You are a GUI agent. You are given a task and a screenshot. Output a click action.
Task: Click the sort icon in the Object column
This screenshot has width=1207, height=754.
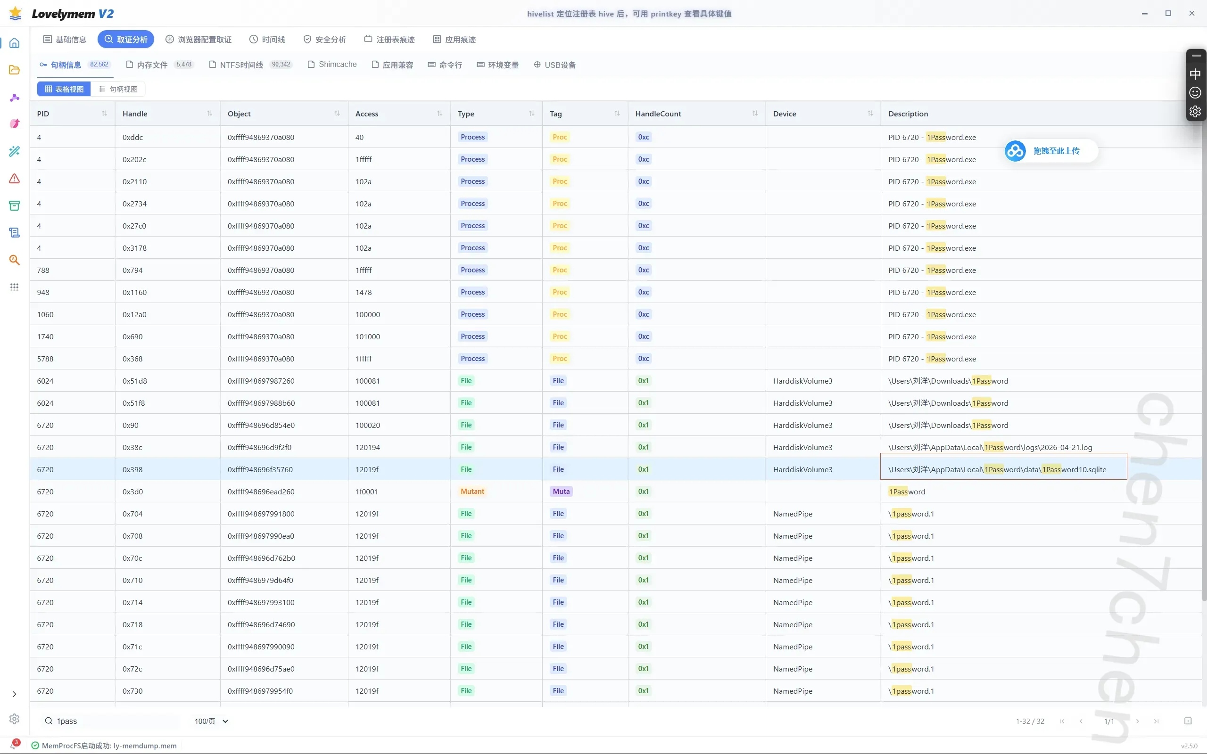[x=337, y=113]
